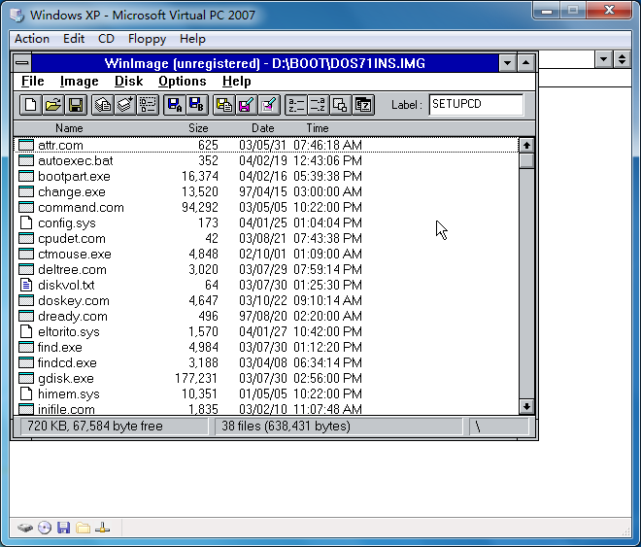Select the command.com file in the list
The image size is (641, 547).
81,207
